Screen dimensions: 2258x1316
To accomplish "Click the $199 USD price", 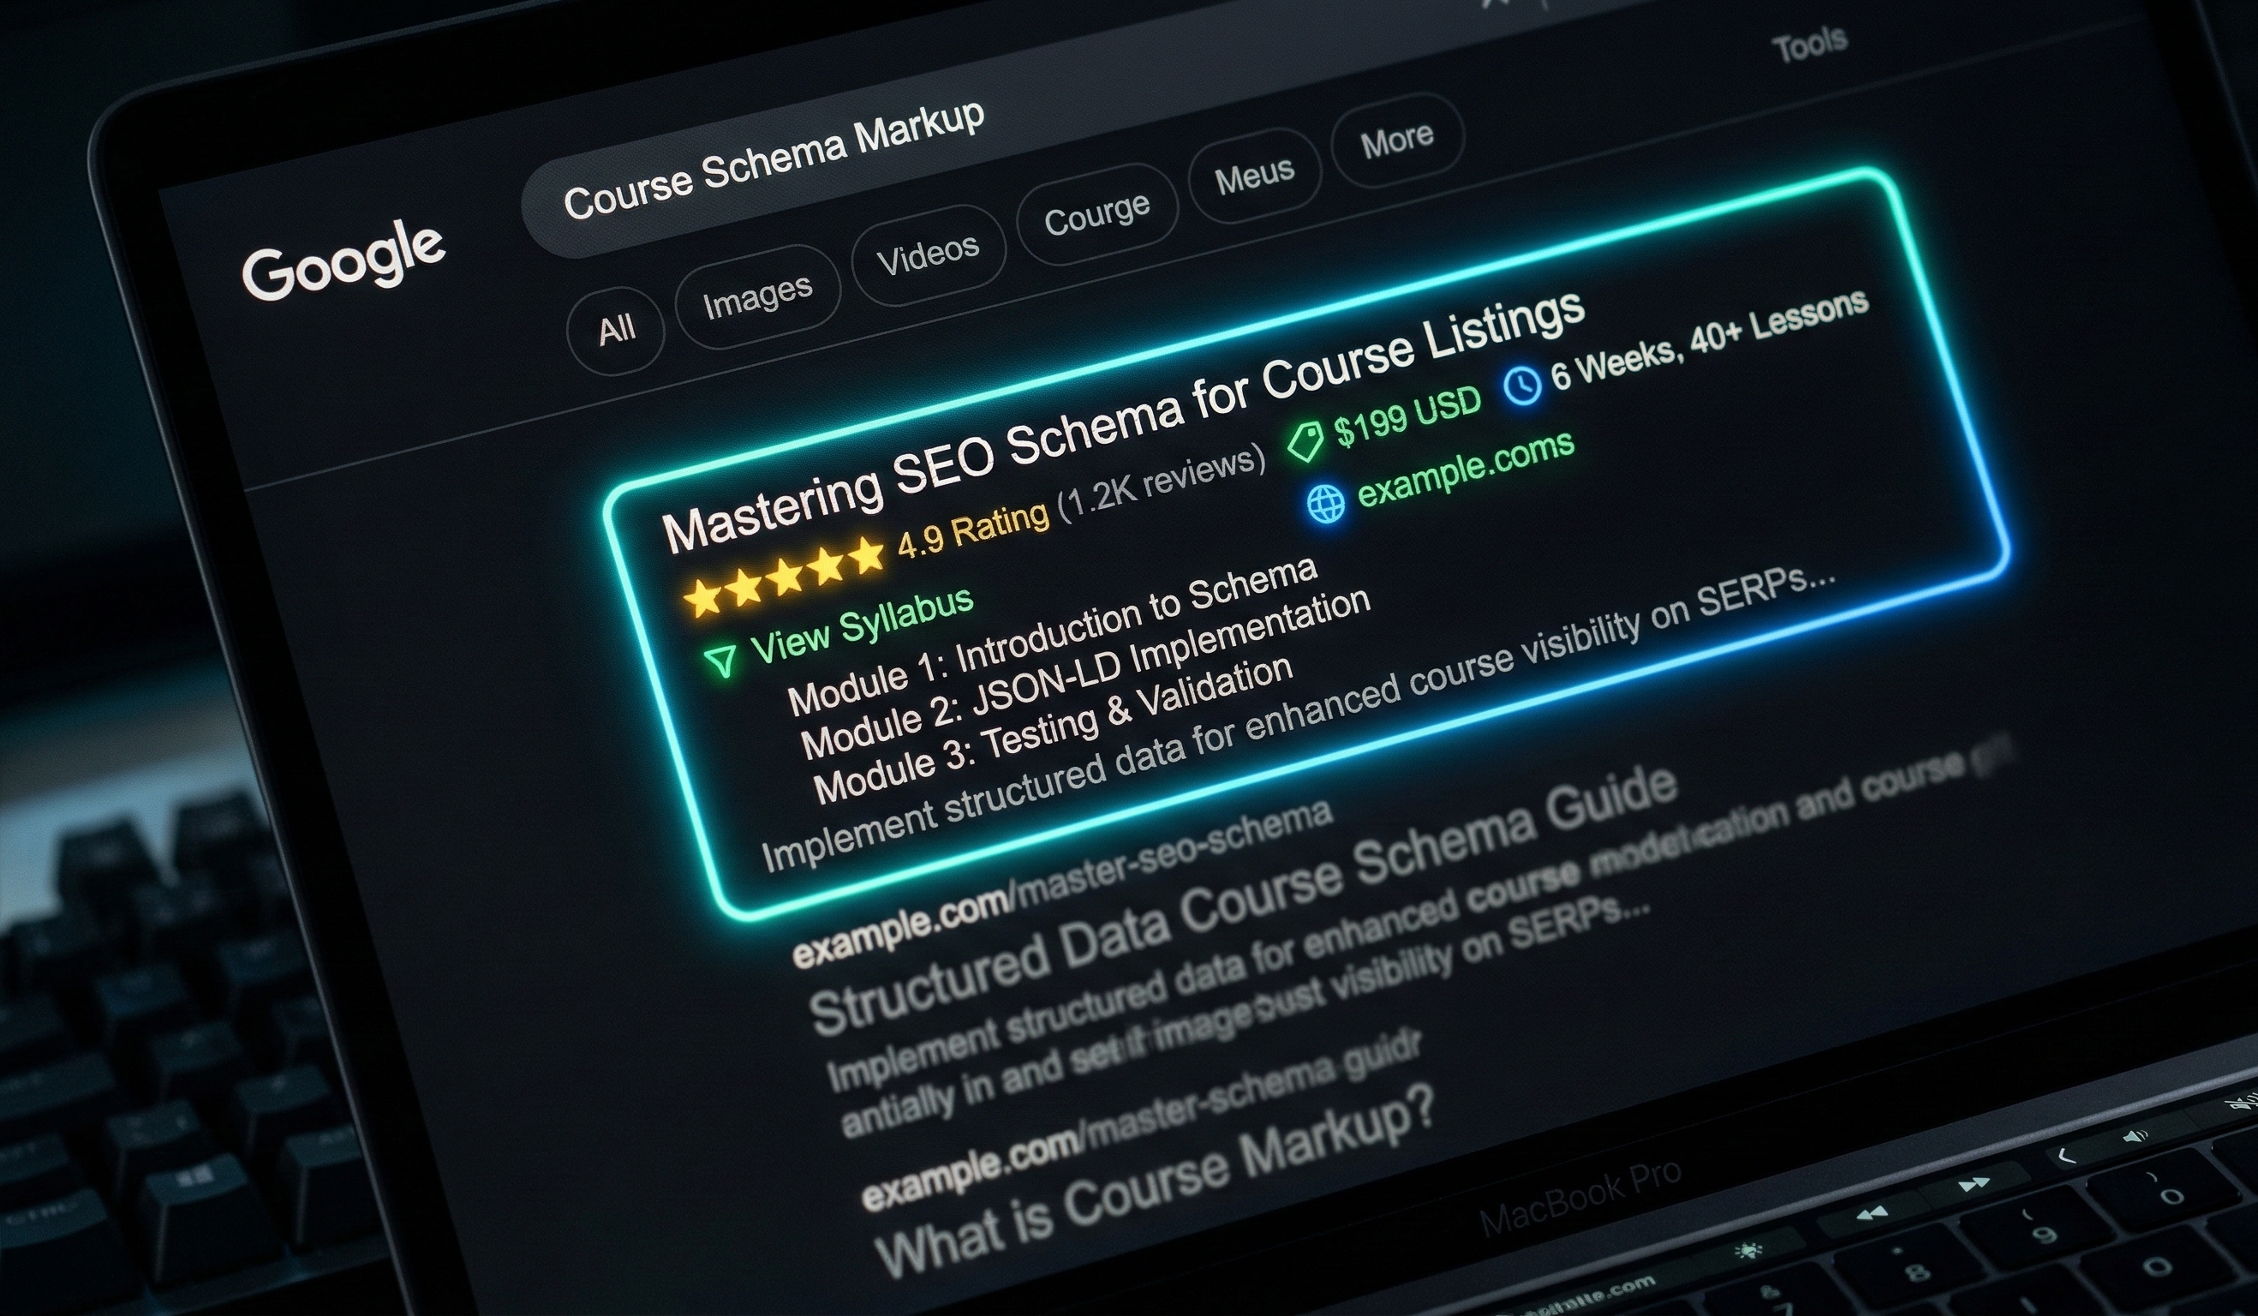I will 1408,417.
